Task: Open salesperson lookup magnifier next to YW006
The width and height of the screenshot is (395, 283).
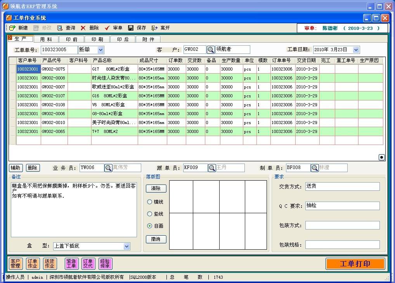Action: coord(108,168)
